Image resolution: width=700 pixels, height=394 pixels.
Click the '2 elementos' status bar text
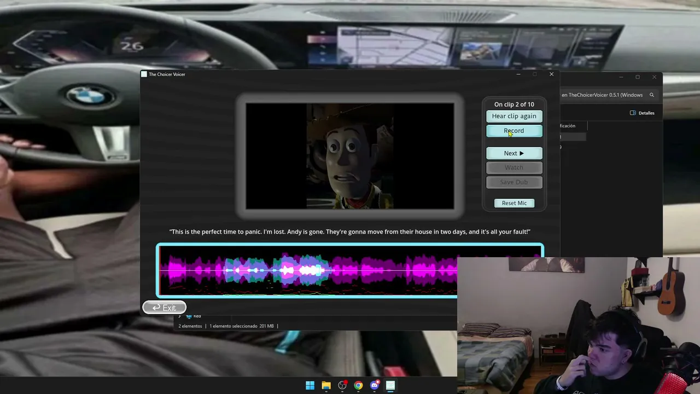(x=190, y=326)
